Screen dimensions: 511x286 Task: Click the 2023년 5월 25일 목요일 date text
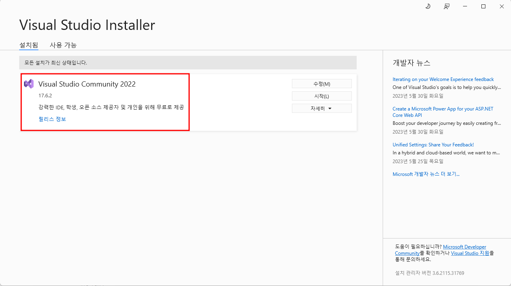pyautogui.click(x=418, y=162)
